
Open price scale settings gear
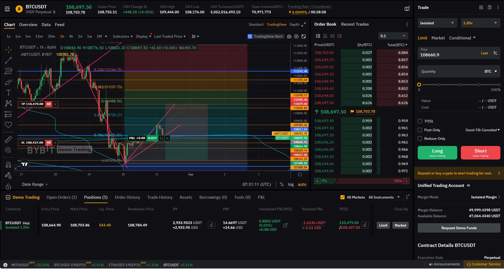pos(300,175)
